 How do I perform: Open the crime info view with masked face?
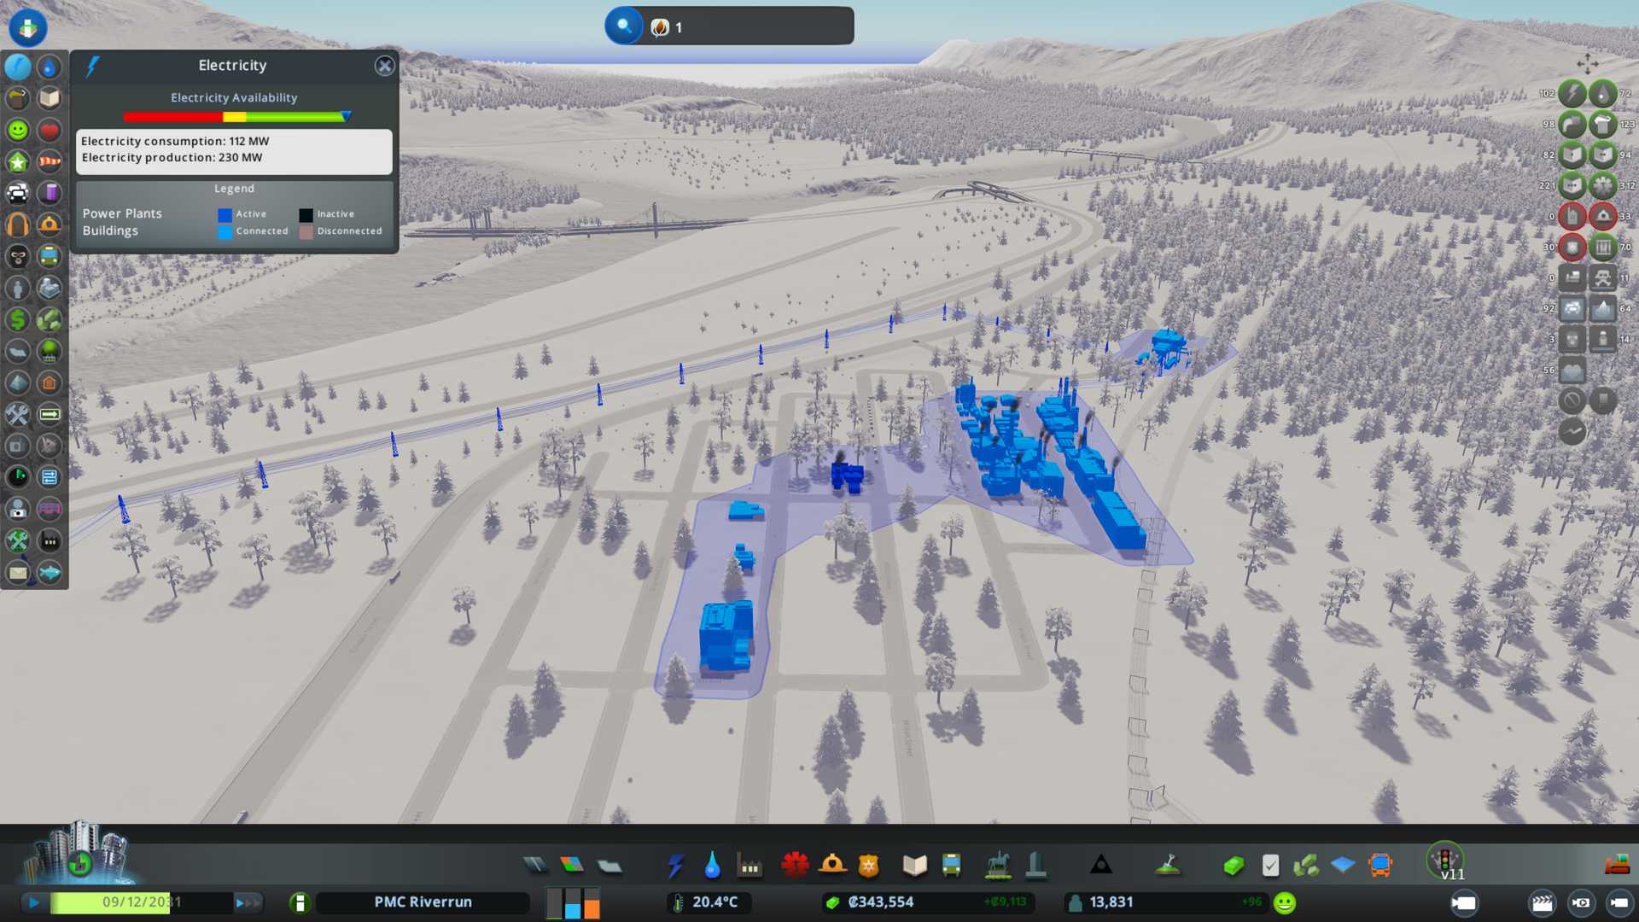18,256
